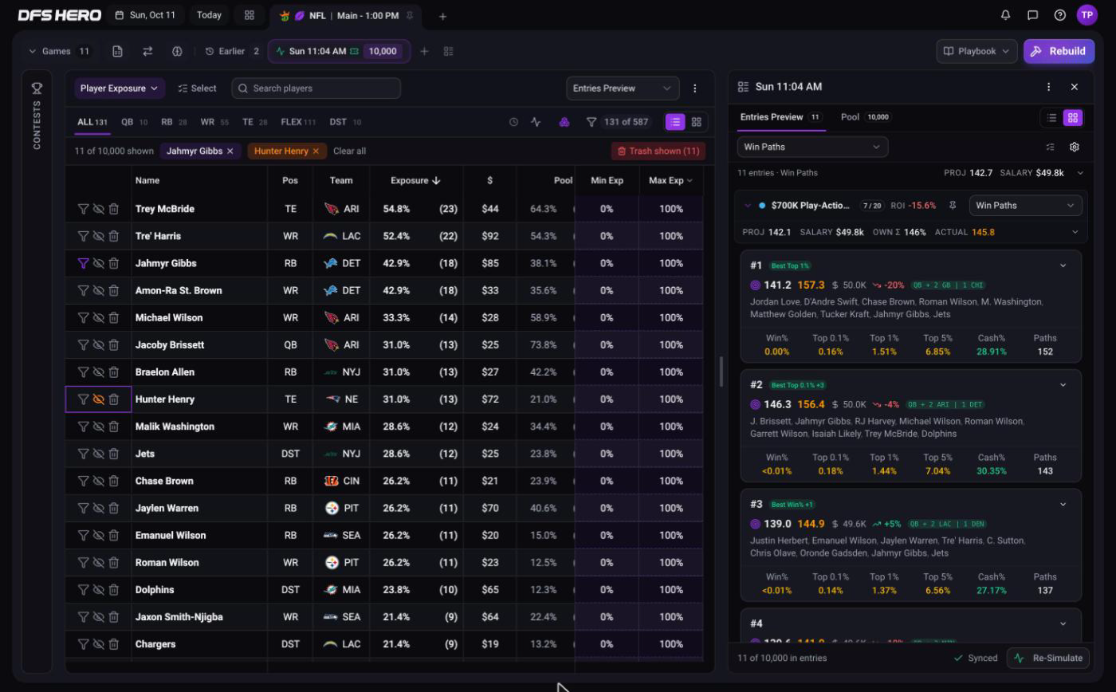Open the help question mark icon
The image size is (1116, 692).
1059,15
